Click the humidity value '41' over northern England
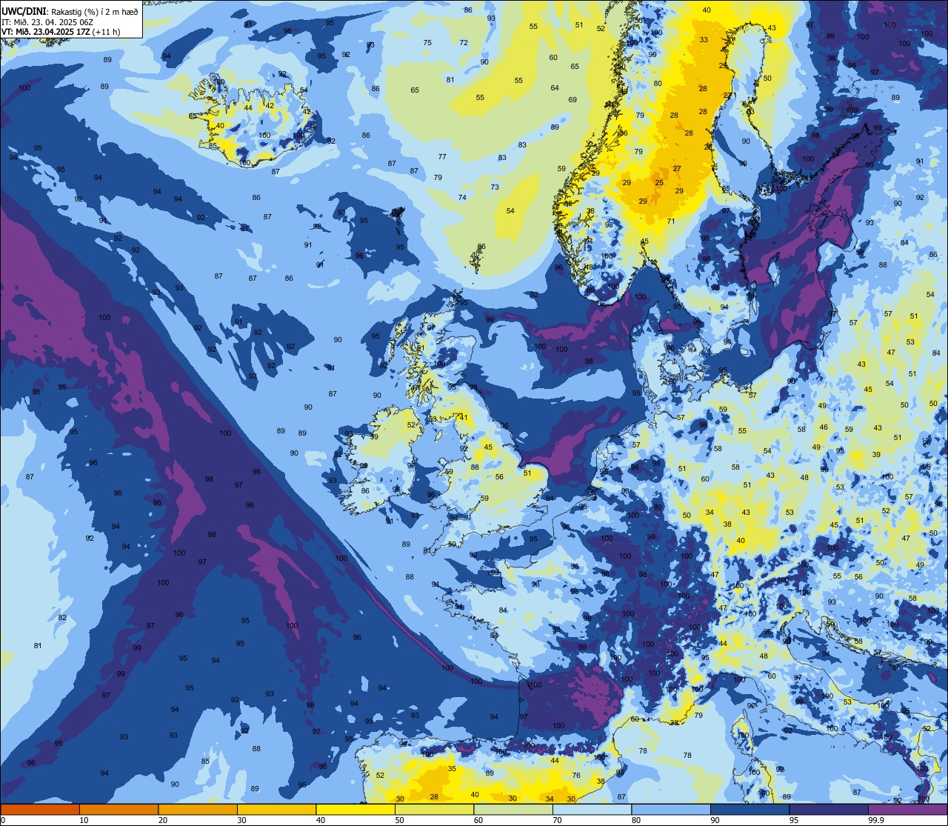The width and height of the screenshot is (948, 826). (x=464, y=418)
